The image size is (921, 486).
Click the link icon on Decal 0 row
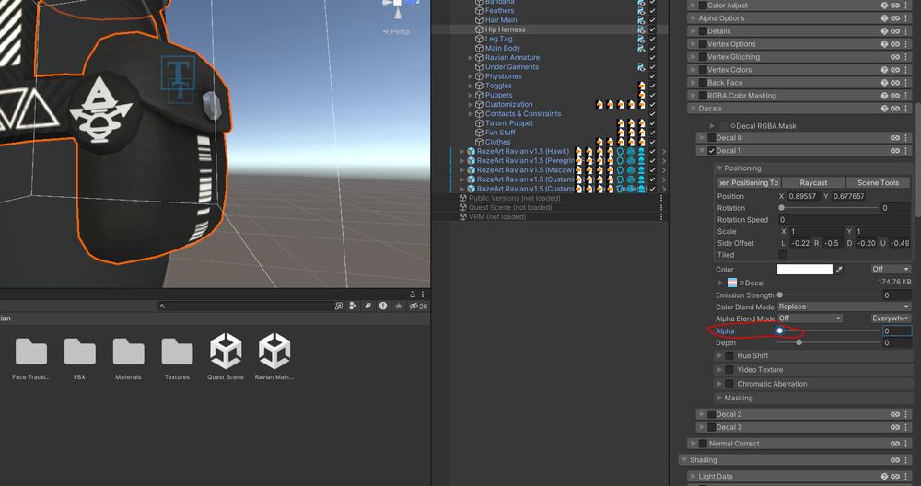click(x=895, y=138)
